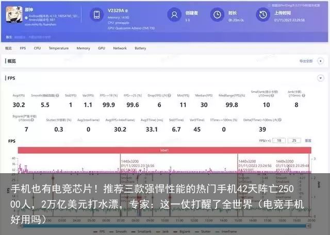This screenshot has height=235, width=330.
Task: Click the creator user profile icon
Action: 174,15
